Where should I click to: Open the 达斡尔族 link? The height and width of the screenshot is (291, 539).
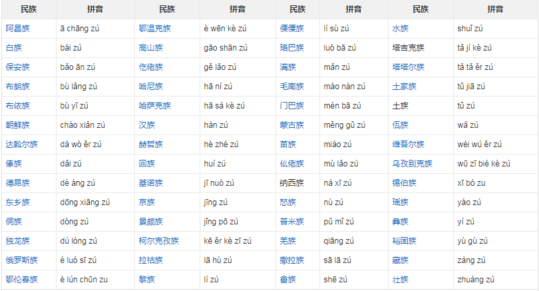pyautogui.click(x=22, y=144)
